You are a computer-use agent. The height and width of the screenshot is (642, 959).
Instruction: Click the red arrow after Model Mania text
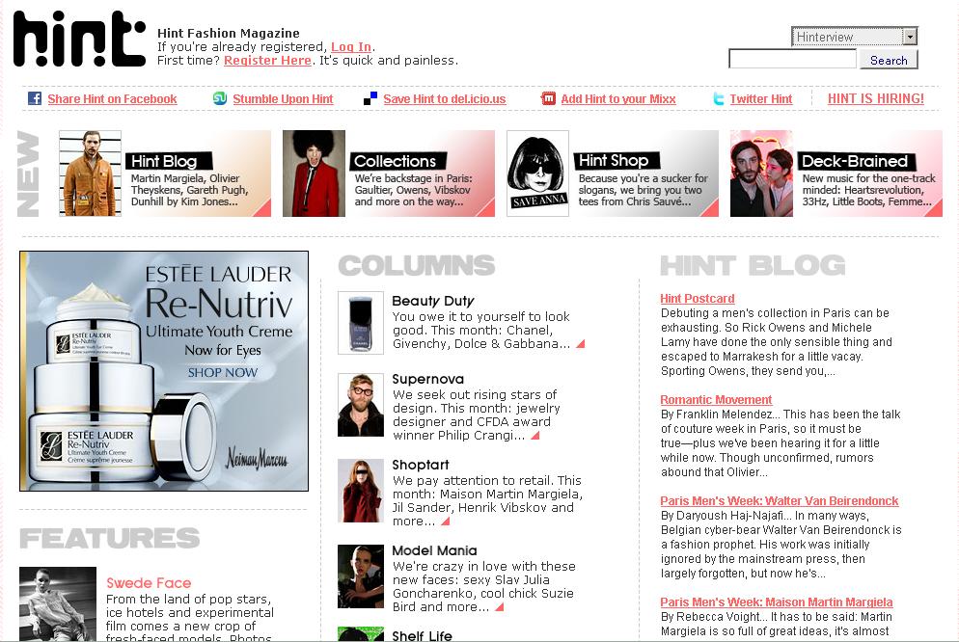click(x=499, y=606)
